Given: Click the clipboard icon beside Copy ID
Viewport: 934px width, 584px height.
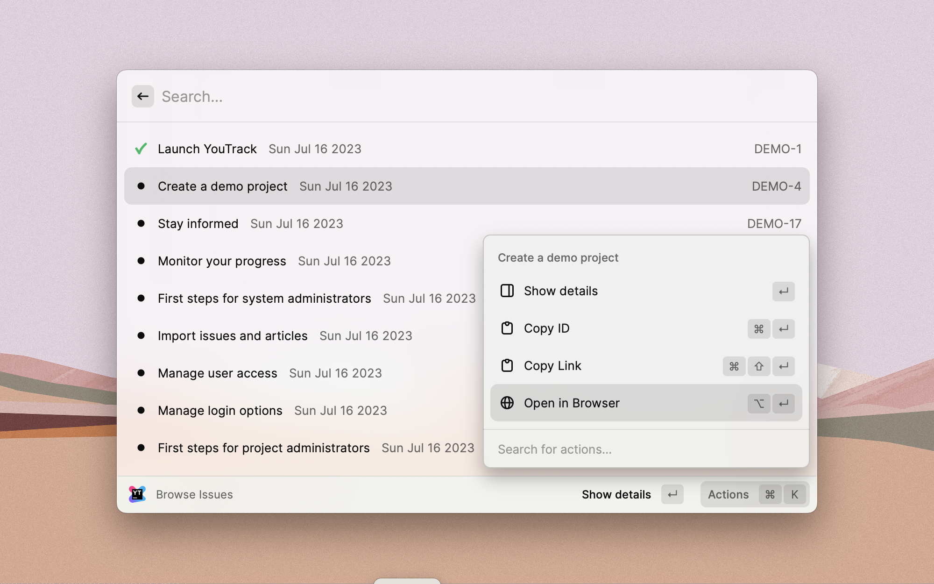Looking at the screenshot, I should 507,328.
